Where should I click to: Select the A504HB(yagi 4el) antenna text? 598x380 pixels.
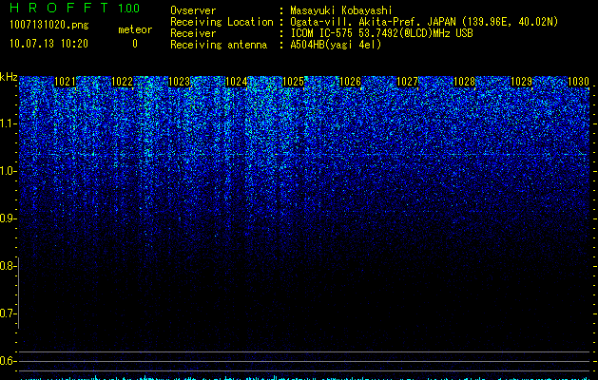pyautogui.click(x=336, y=45)
